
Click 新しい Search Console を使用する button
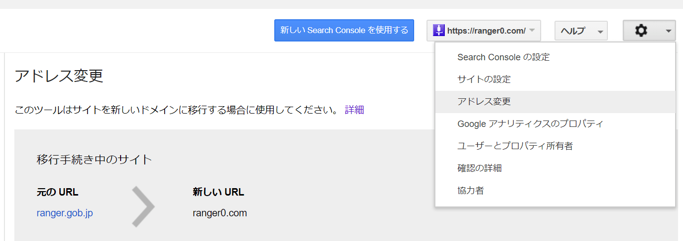tap(344, 30)
